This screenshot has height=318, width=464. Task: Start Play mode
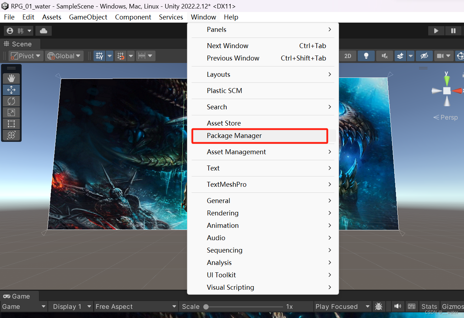(x=436, y=31)
